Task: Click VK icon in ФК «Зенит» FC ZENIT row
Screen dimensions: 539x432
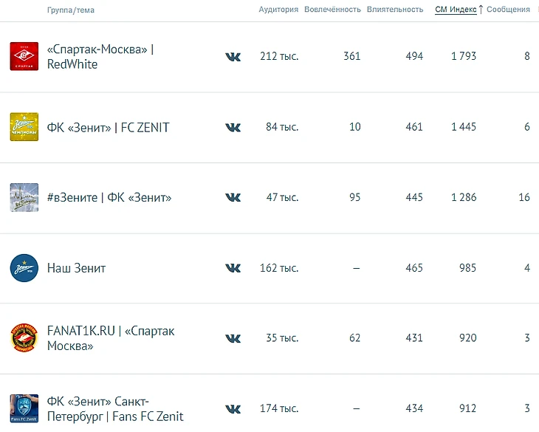Action: tap(233, 127)
